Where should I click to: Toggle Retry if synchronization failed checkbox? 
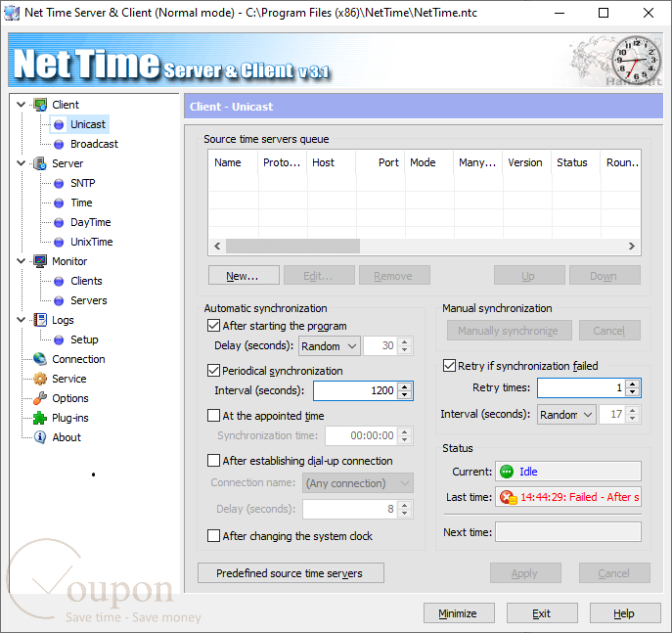point(449,366)
